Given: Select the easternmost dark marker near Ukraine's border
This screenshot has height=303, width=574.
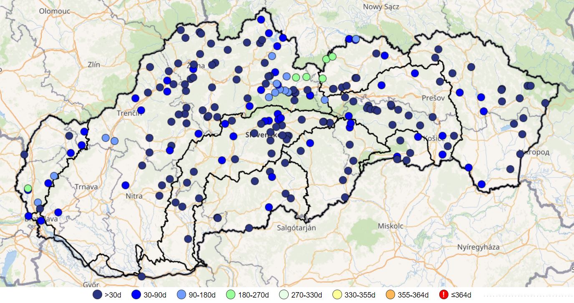Looking at the screenshot, I should coord(545,103).
